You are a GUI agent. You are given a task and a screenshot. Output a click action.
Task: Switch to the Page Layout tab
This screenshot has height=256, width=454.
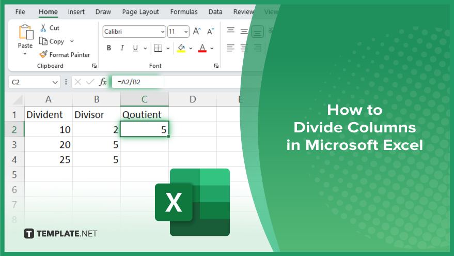[140, 12]
